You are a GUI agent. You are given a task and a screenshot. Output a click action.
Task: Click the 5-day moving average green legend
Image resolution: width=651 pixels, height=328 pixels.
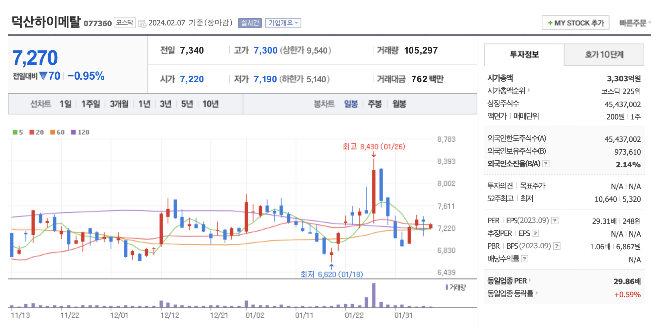point(18,132)
